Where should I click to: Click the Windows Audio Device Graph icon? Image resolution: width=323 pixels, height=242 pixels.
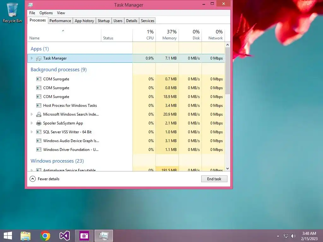point(39,141)
